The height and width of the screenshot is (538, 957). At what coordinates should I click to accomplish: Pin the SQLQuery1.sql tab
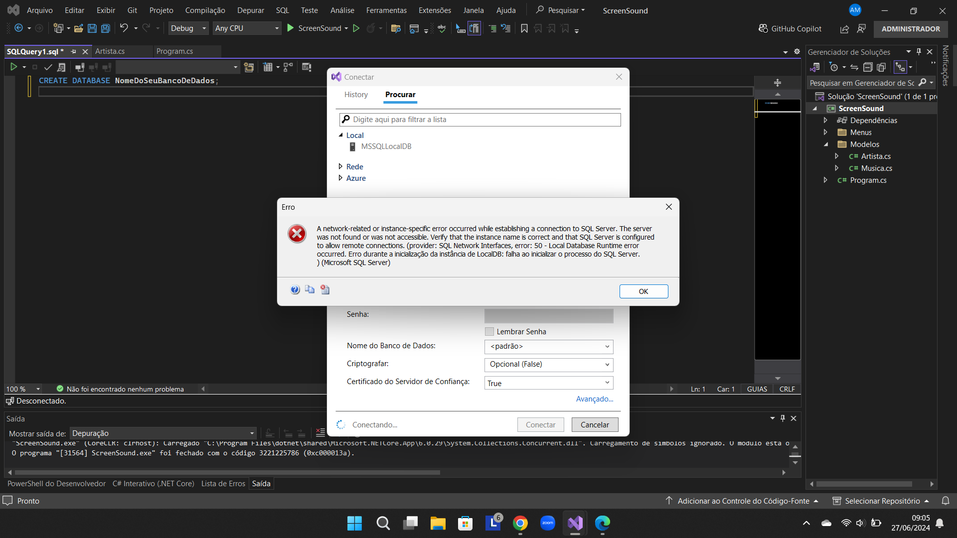[74, 51]
